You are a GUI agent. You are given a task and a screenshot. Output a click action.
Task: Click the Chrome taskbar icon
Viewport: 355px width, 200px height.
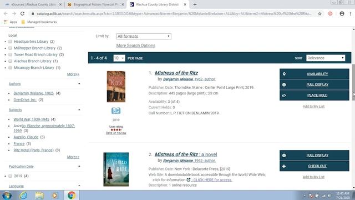[x=72, y=195]
